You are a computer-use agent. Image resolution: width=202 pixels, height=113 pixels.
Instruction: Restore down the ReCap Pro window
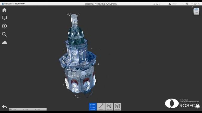pos(195,4)
